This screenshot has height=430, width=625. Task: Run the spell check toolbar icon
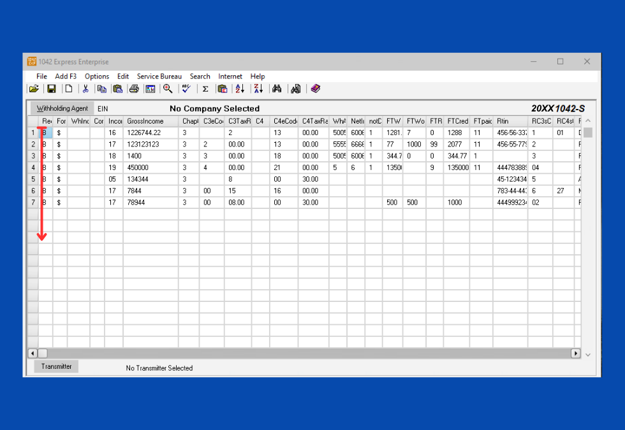186,89
